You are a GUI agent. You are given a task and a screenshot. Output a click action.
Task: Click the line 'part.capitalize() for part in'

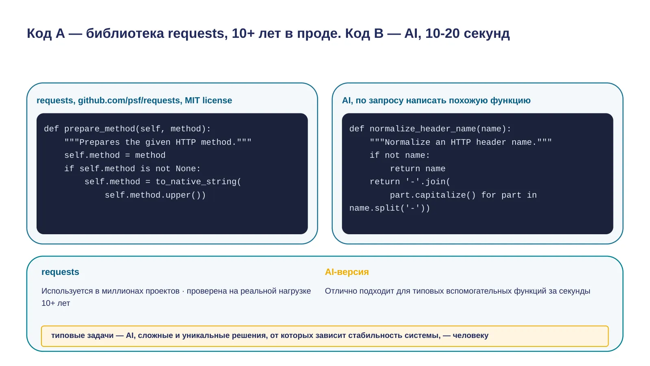pyautogui.click(x=464, y=195)
